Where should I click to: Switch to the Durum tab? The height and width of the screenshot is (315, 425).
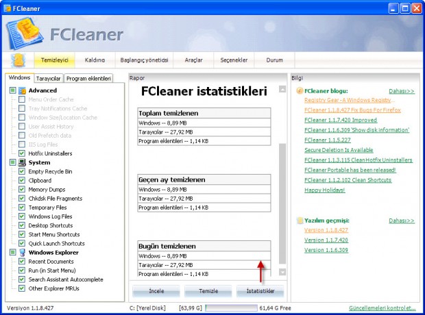pyautogui.click(x=275, y=60)
